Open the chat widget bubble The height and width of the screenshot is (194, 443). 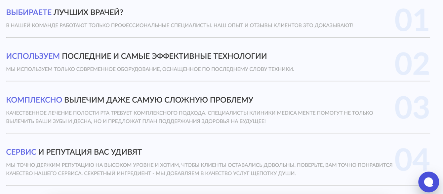[x=428, y=182]
